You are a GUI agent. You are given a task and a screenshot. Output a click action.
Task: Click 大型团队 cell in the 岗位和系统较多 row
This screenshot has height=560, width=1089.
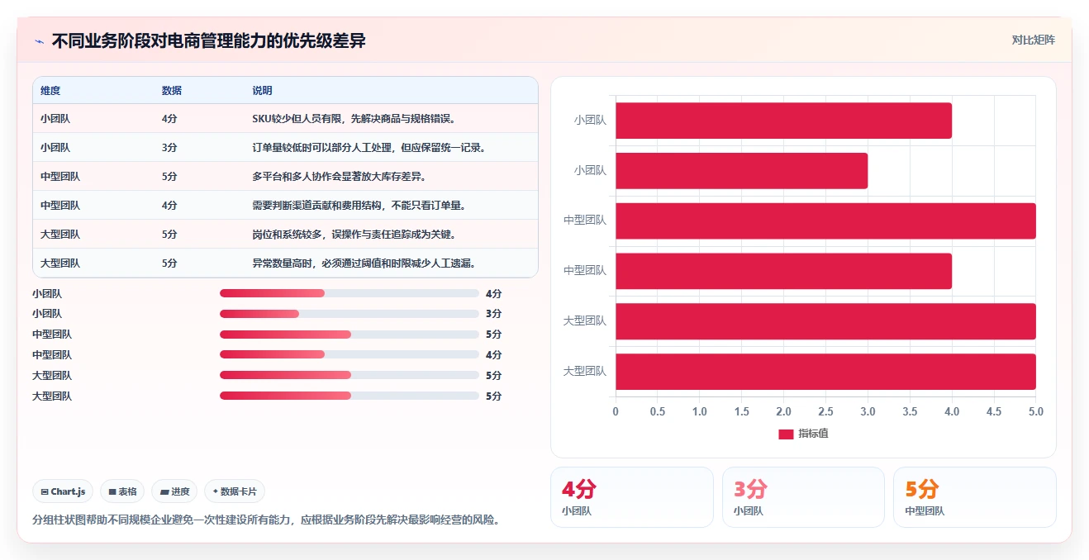pyautogui.click(x=60, y=235)
